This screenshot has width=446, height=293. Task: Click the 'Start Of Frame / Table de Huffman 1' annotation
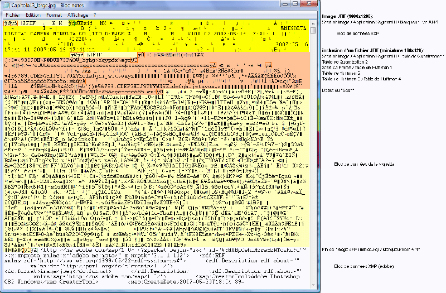357,68
